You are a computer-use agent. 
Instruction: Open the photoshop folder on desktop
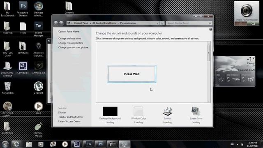[x=7, y=128]
